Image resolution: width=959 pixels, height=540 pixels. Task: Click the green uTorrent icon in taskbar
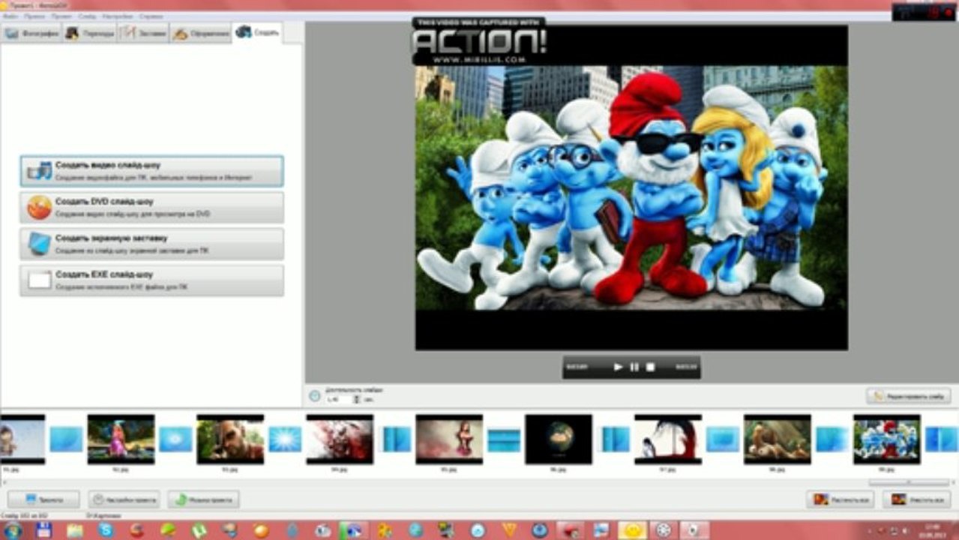coord(199,530)
